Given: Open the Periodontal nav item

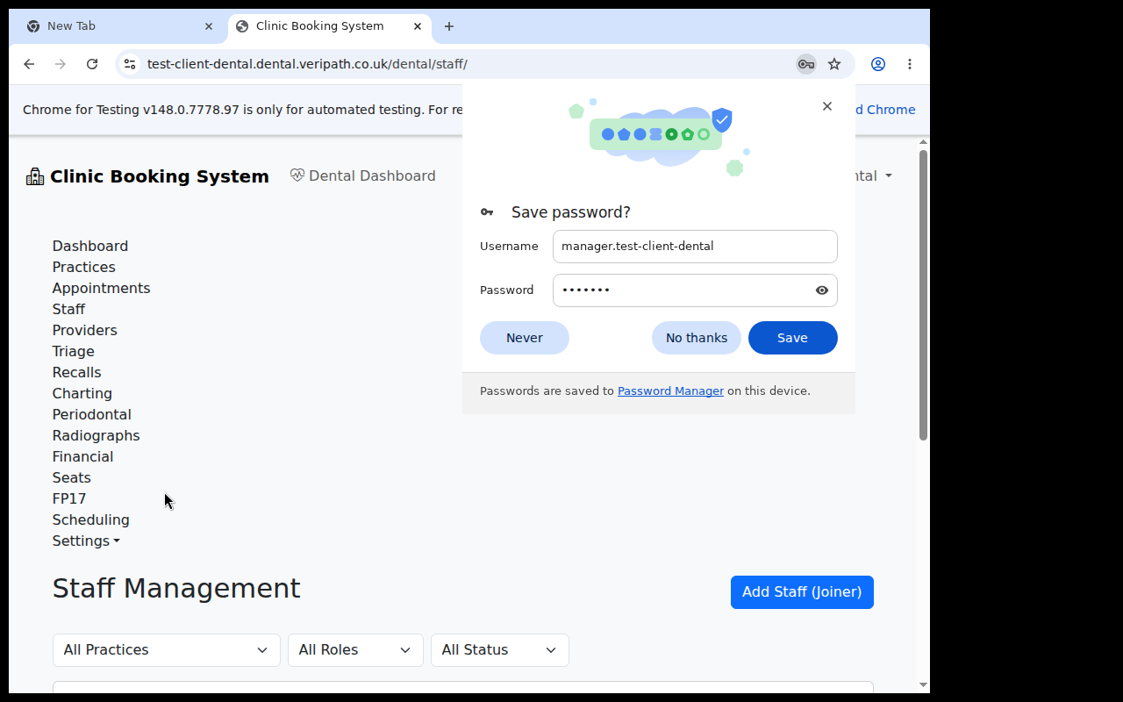Looking at the screenshot, I should click(x=92, y=414).
